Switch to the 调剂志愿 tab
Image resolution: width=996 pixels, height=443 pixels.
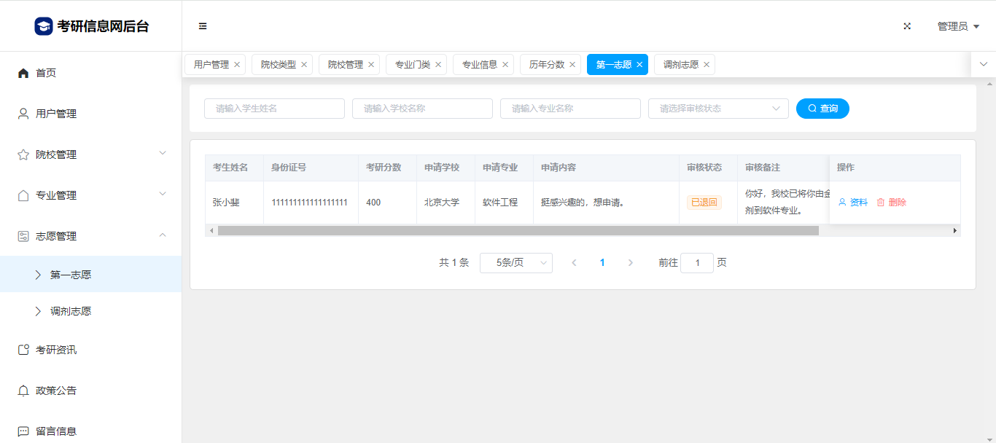(680, 65)
